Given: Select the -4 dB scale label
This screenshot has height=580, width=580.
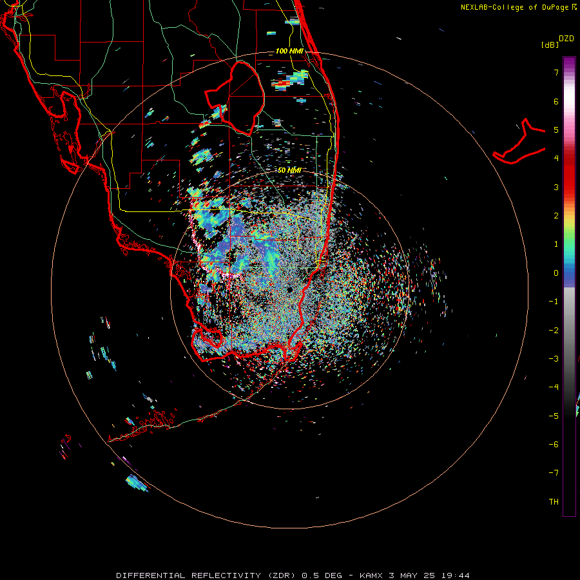Looking at the screenshot, I should [554, 387].
